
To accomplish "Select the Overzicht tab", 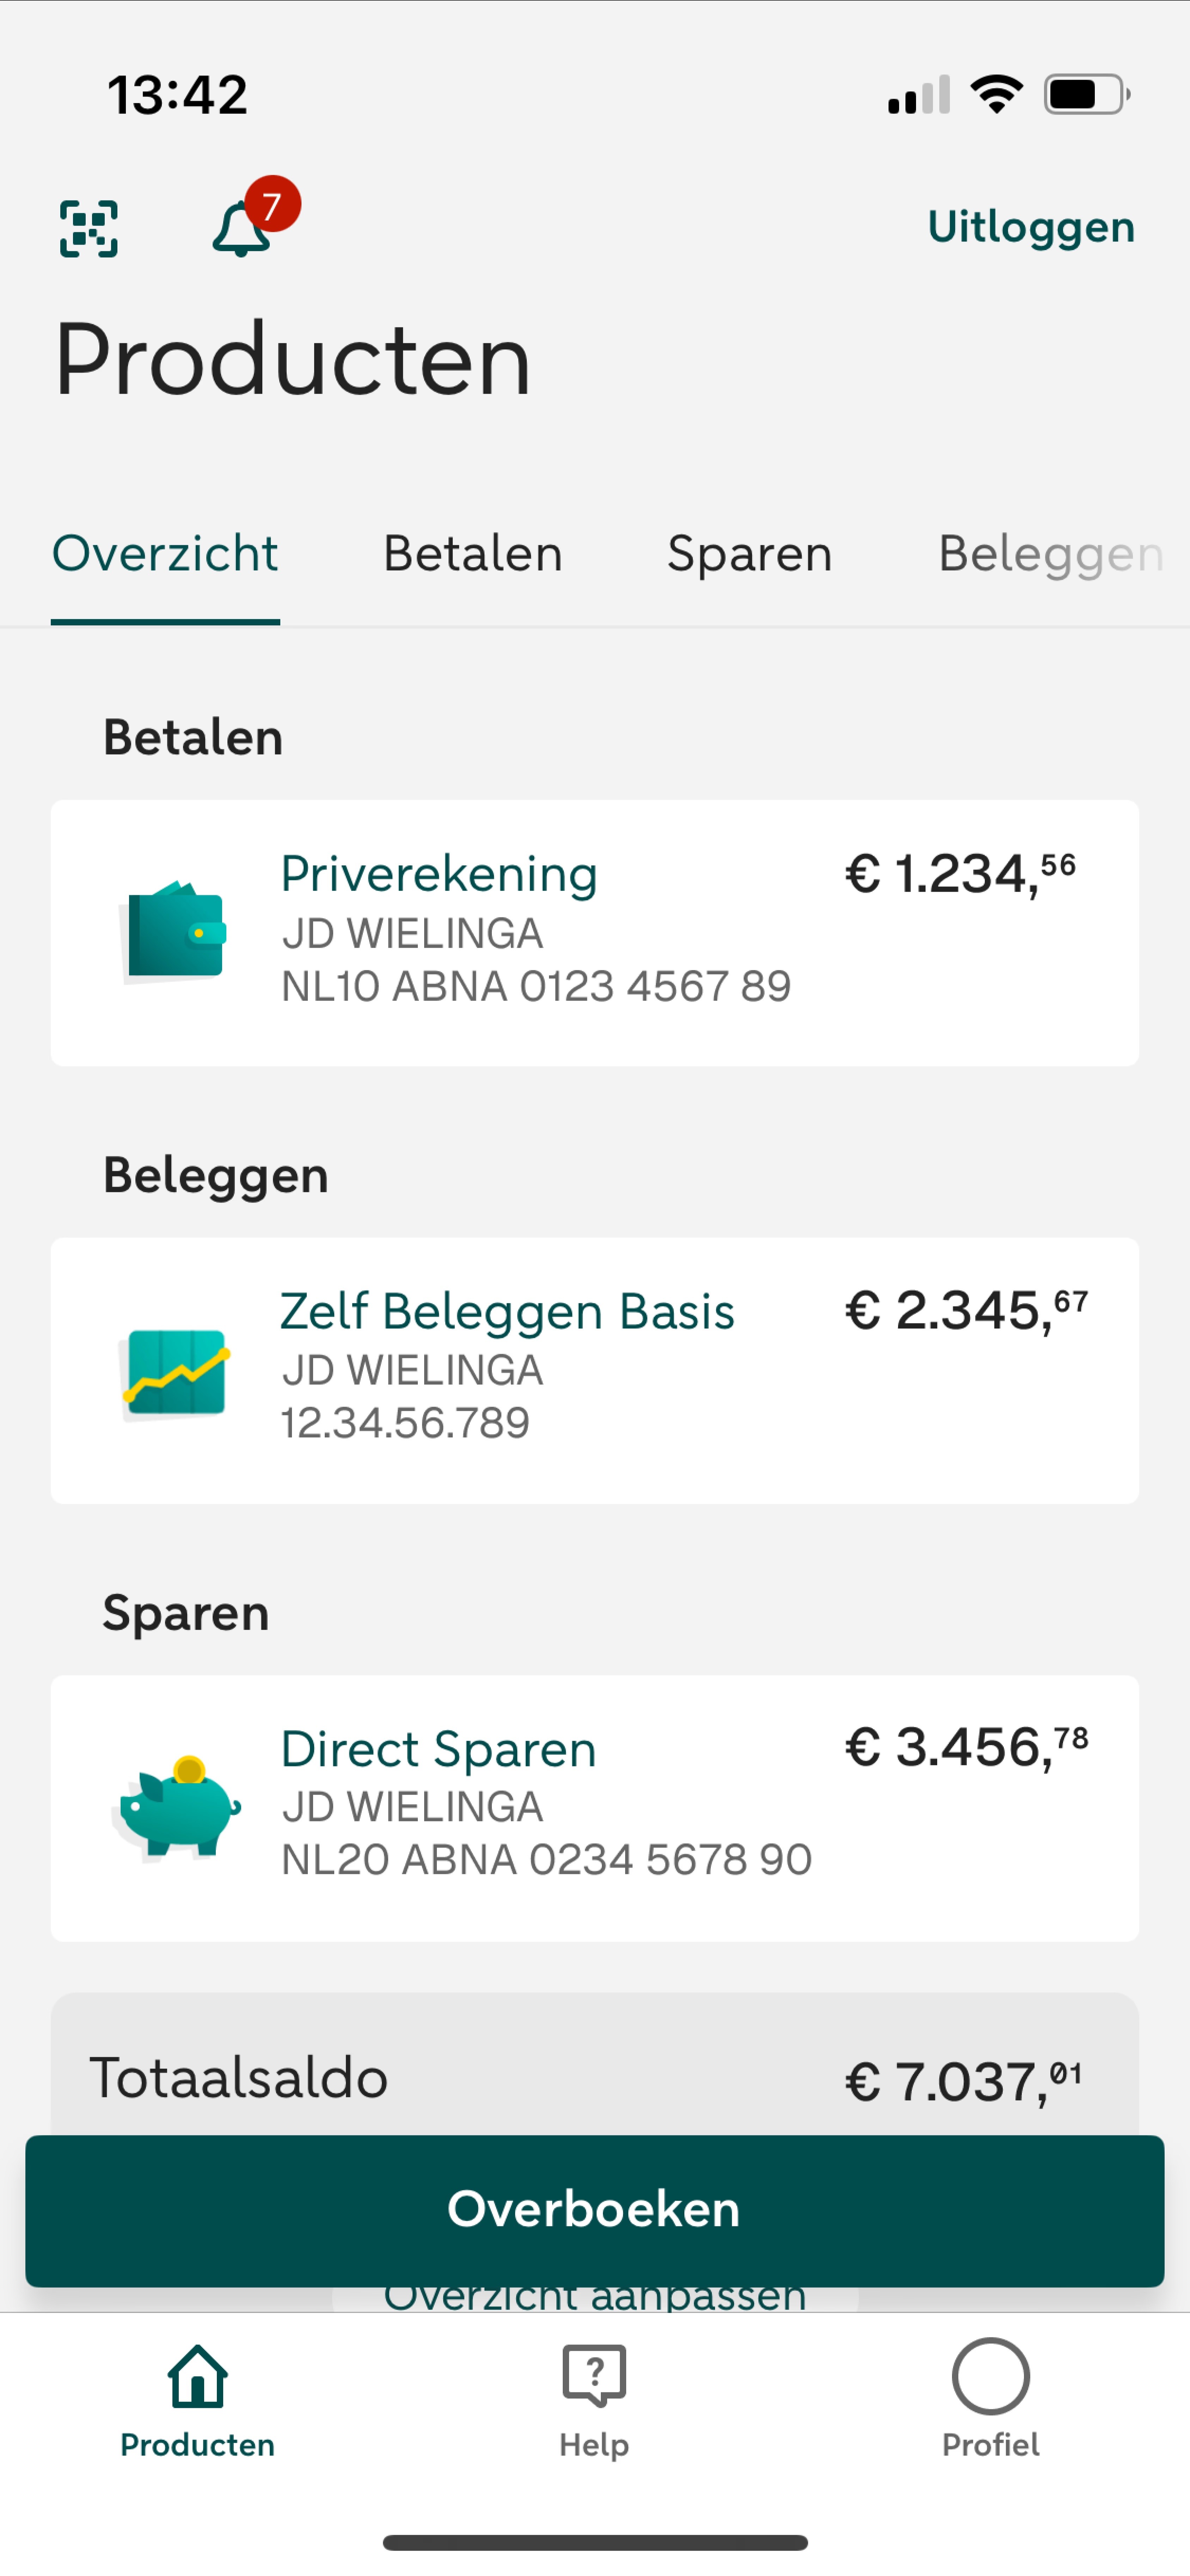I will pyautogui.click(x=165, y=553).
